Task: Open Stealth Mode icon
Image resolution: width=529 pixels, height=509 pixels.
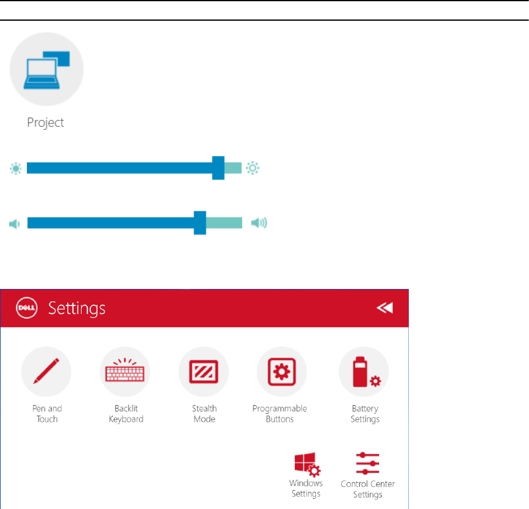Action: coord(203,371)
